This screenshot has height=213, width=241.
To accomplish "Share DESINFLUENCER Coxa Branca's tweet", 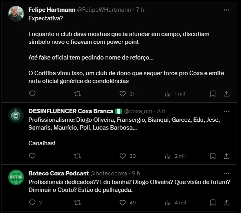I will point(226,156).
